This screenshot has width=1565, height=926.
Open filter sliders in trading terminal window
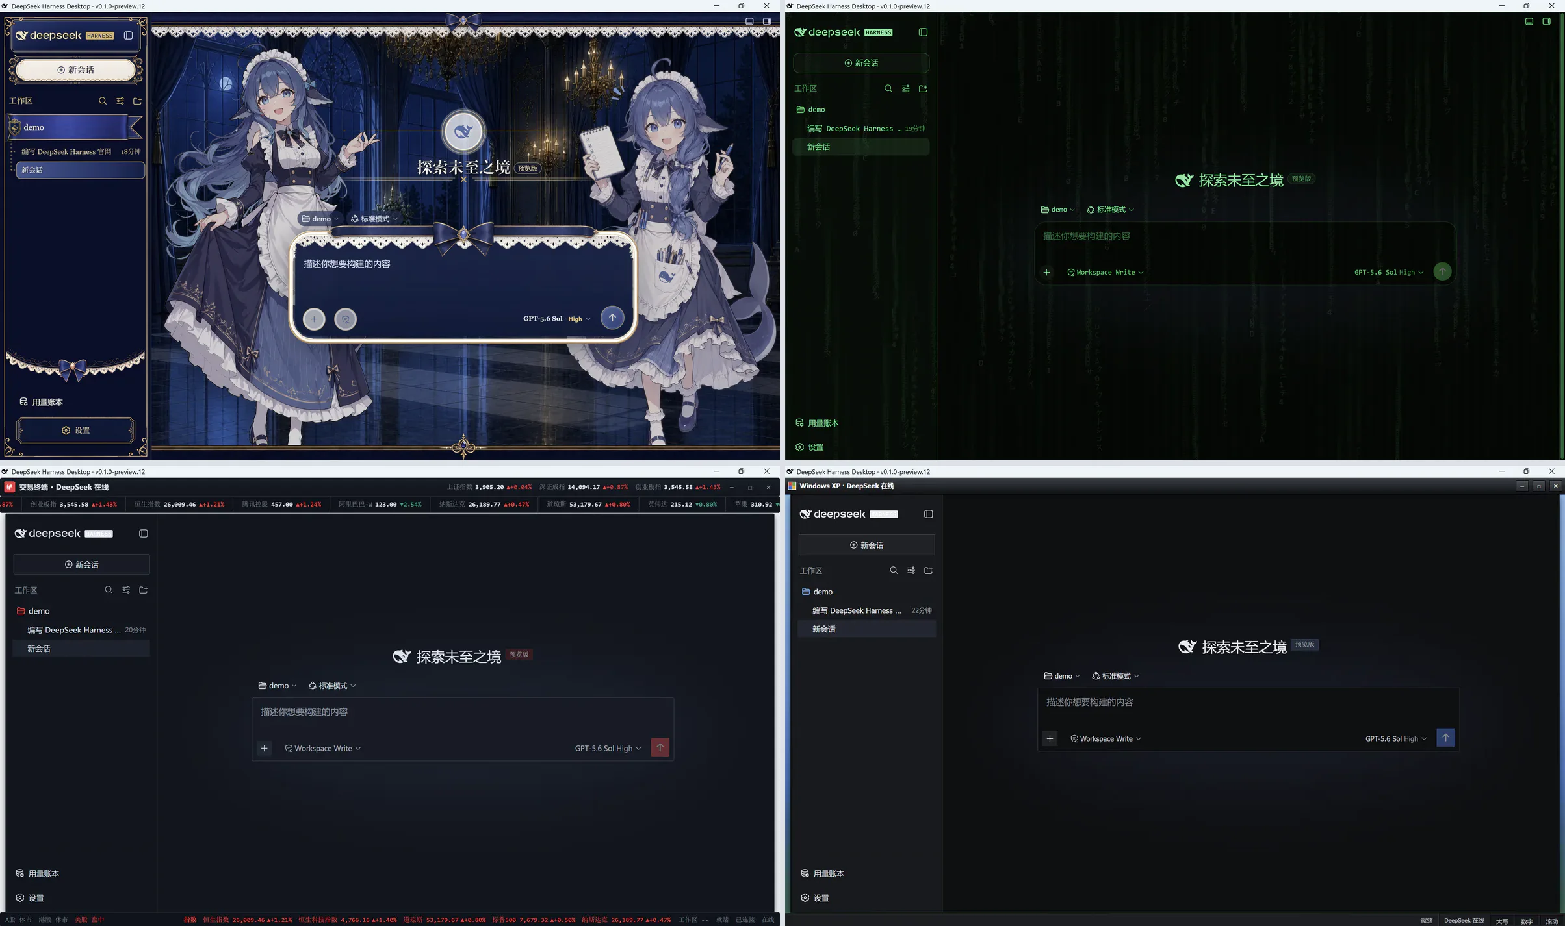(126, 590)
